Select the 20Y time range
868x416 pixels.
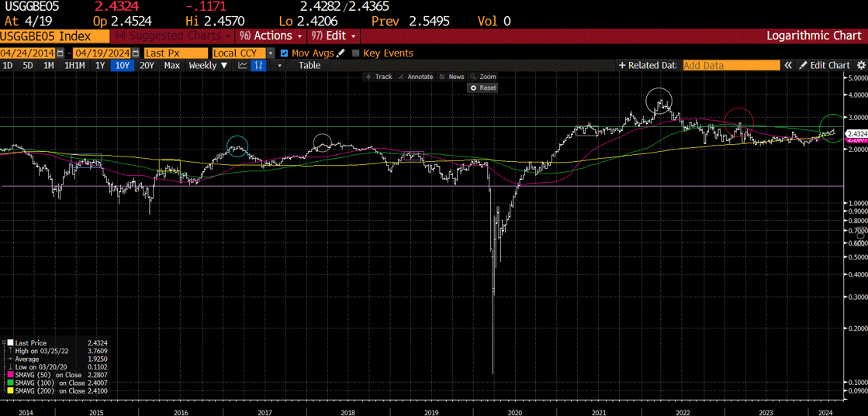click(147, 65)
